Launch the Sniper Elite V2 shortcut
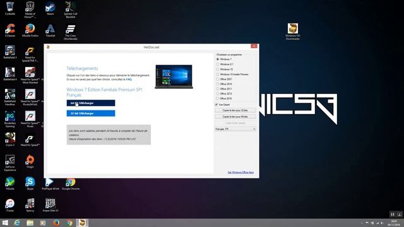This screenshot has width=404, height=227. (50, 206)
